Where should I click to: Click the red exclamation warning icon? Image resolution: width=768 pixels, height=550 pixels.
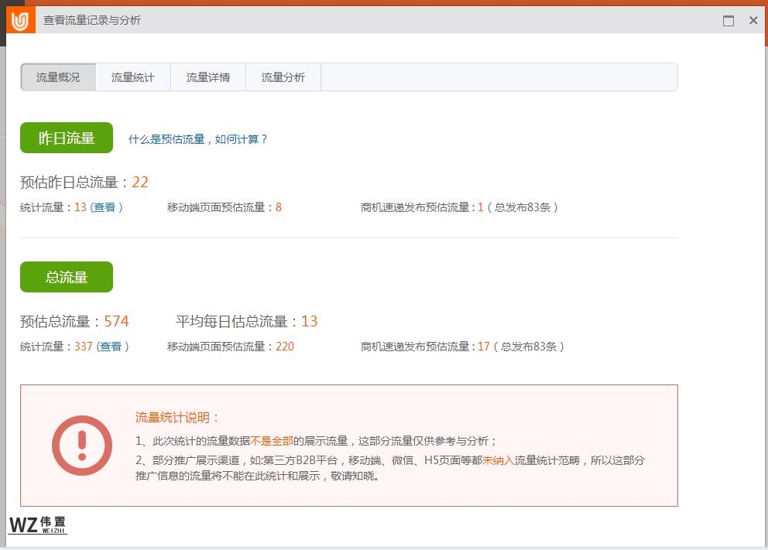click(x=82, y=446)
